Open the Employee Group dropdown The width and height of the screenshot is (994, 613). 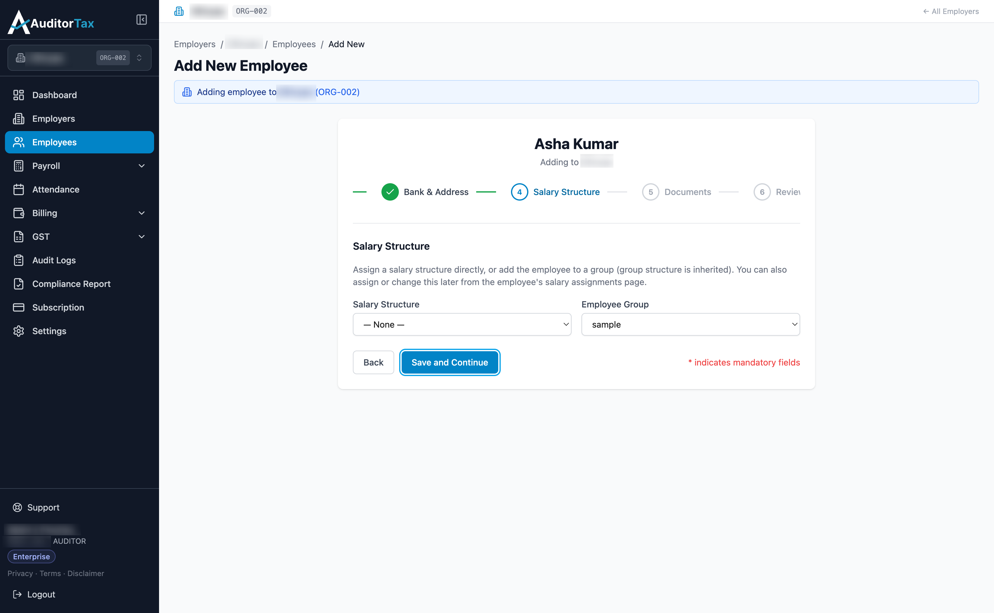690,324
